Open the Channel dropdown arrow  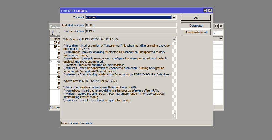coord(174,17)
